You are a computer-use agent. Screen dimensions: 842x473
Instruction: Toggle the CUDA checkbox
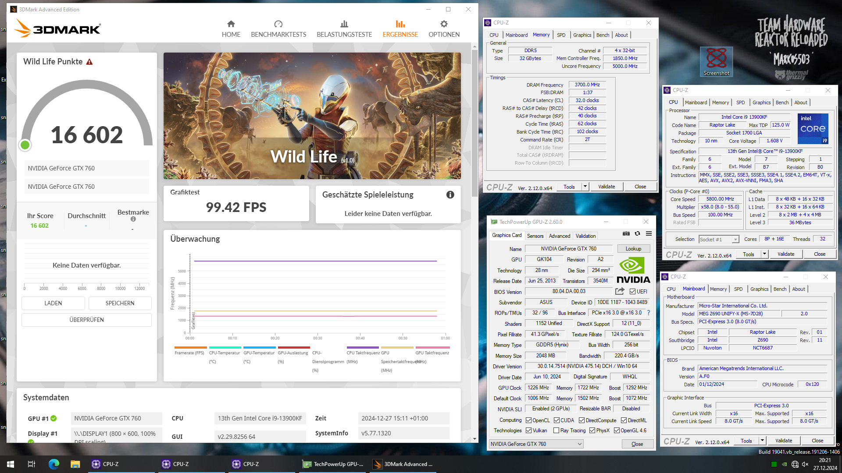[x=557, y=420]
